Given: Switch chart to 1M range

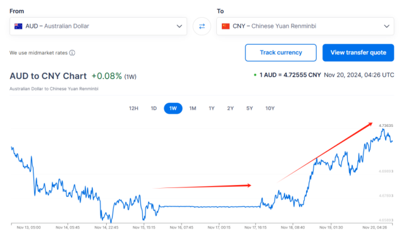Looking at the screenshot, I should pyautogui.click(x=193, y=109).
